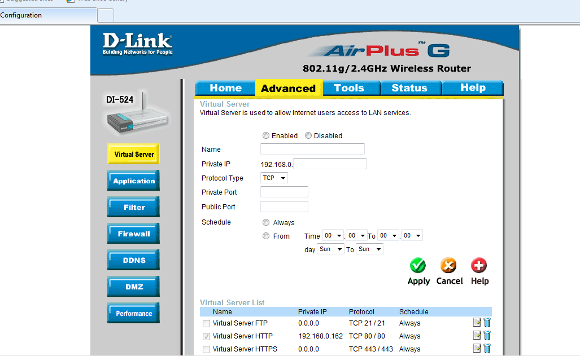This screenshot has width=580, height=356.
Task: Click the Protocol column header
Action: point(361,312)
